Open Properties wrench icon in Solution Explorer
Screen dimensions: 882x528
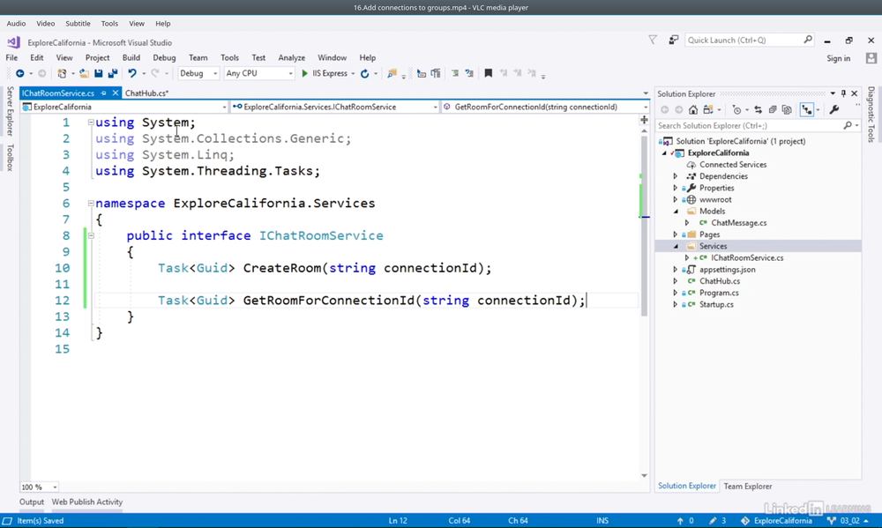coord(834,109)
